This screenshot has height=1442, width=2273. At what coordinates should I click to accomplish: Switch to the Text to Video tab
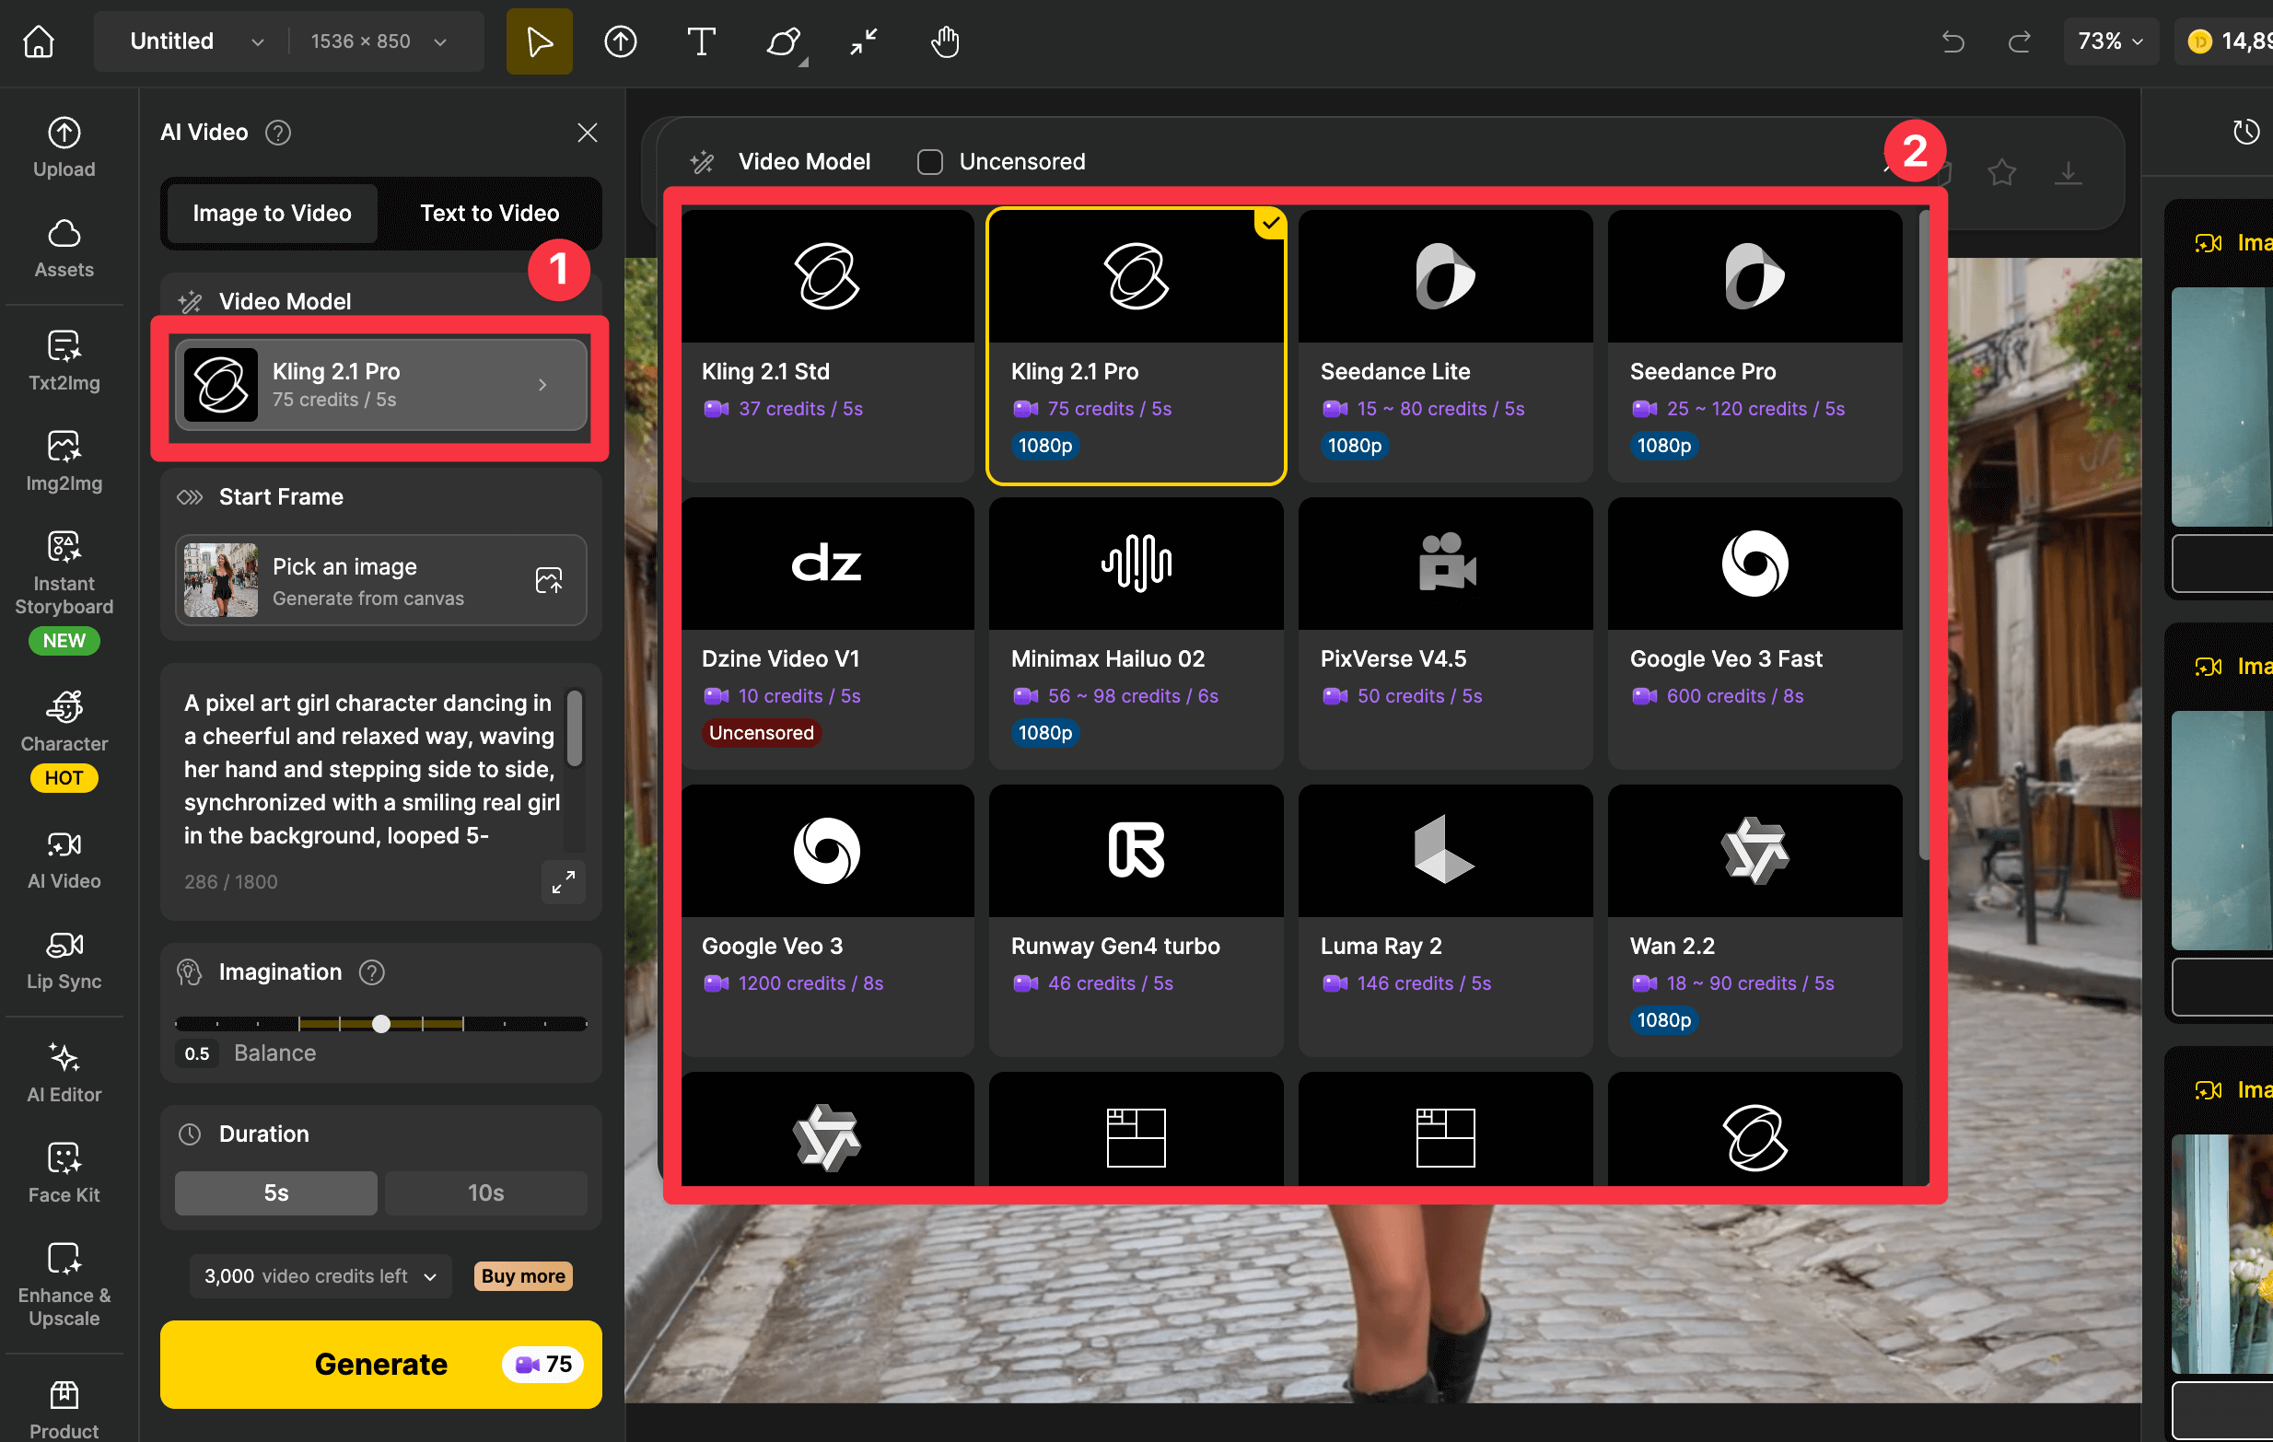coord(489,214)
